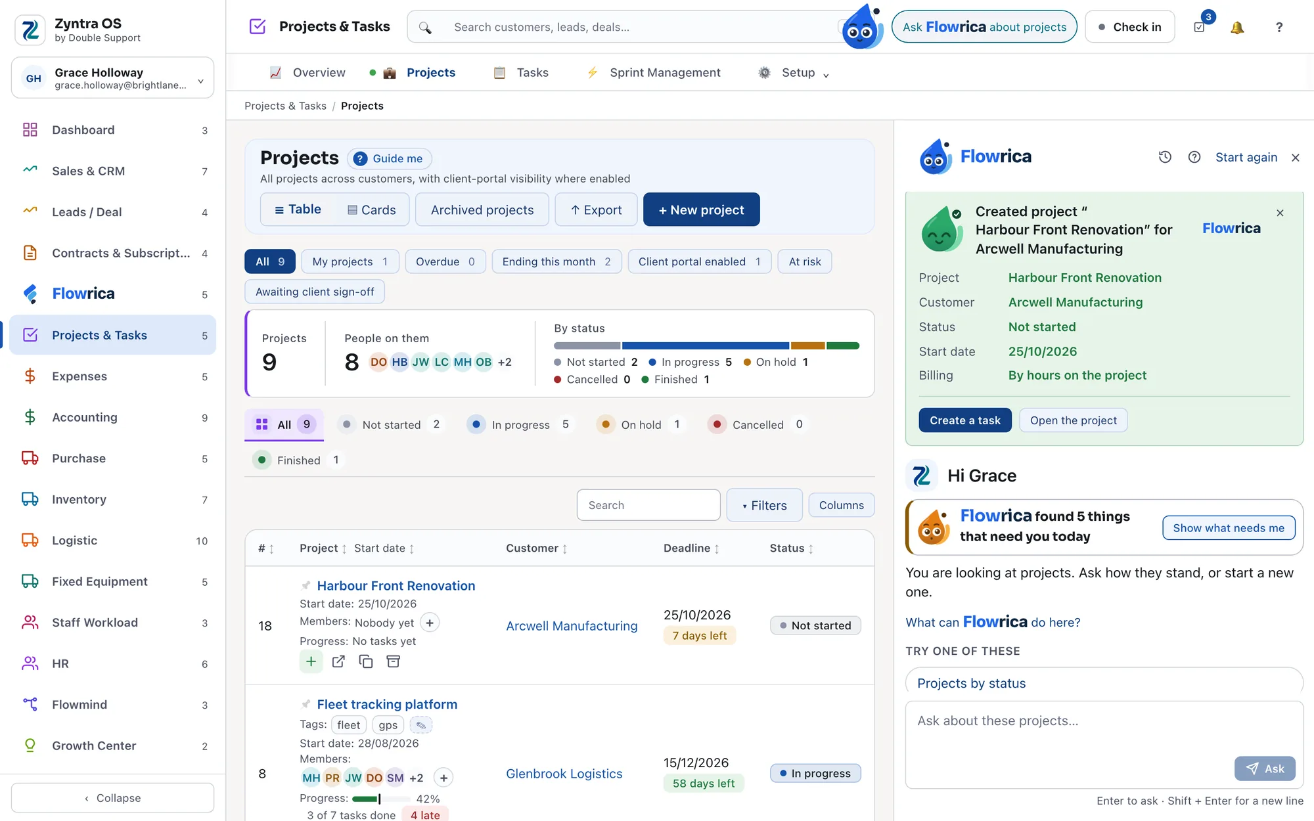Screen dimensions: 1314x821
Task: Click the By status distribution bar
Action: click(x=706, y=345)
